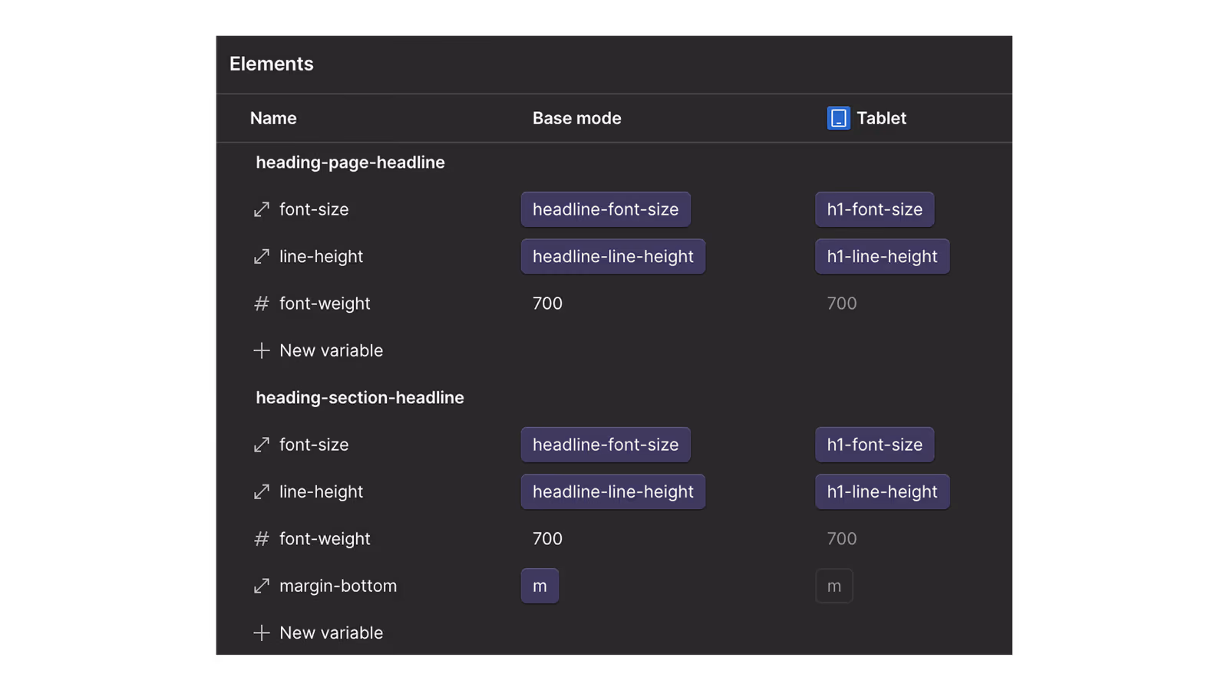Click the font-size variable name under heading-page-headline
Image resolution: width=1228 pixels, height=690 pixels.
click(314, 209)
